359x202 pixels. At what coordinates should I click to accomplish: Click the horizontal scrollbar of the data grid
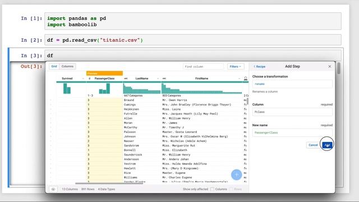point(109,183)
